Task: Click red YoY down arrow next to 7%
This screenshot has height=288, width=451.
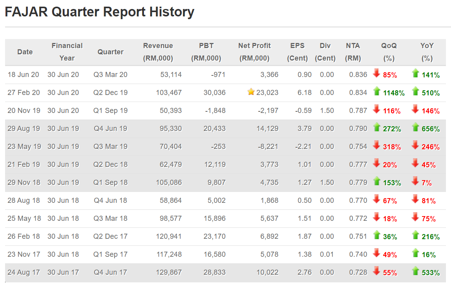Action: point(415,181)
